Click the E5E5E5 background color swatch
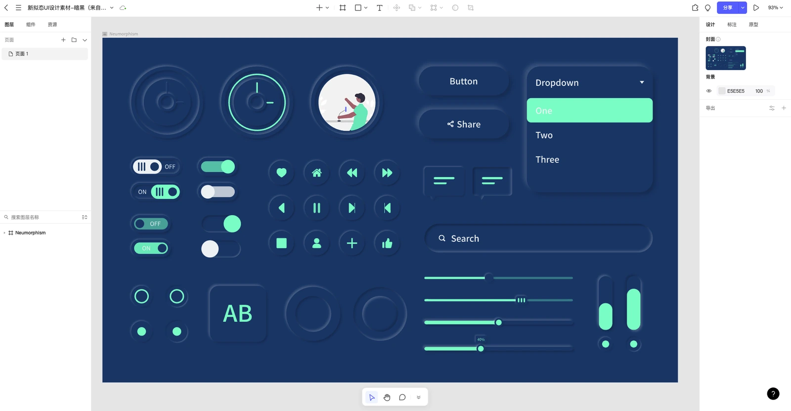 point(722,91)
